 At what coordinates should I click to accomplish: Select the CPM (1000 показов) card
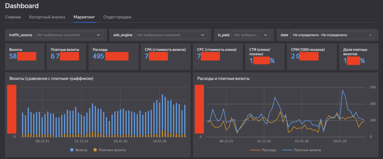coord(311,56)
